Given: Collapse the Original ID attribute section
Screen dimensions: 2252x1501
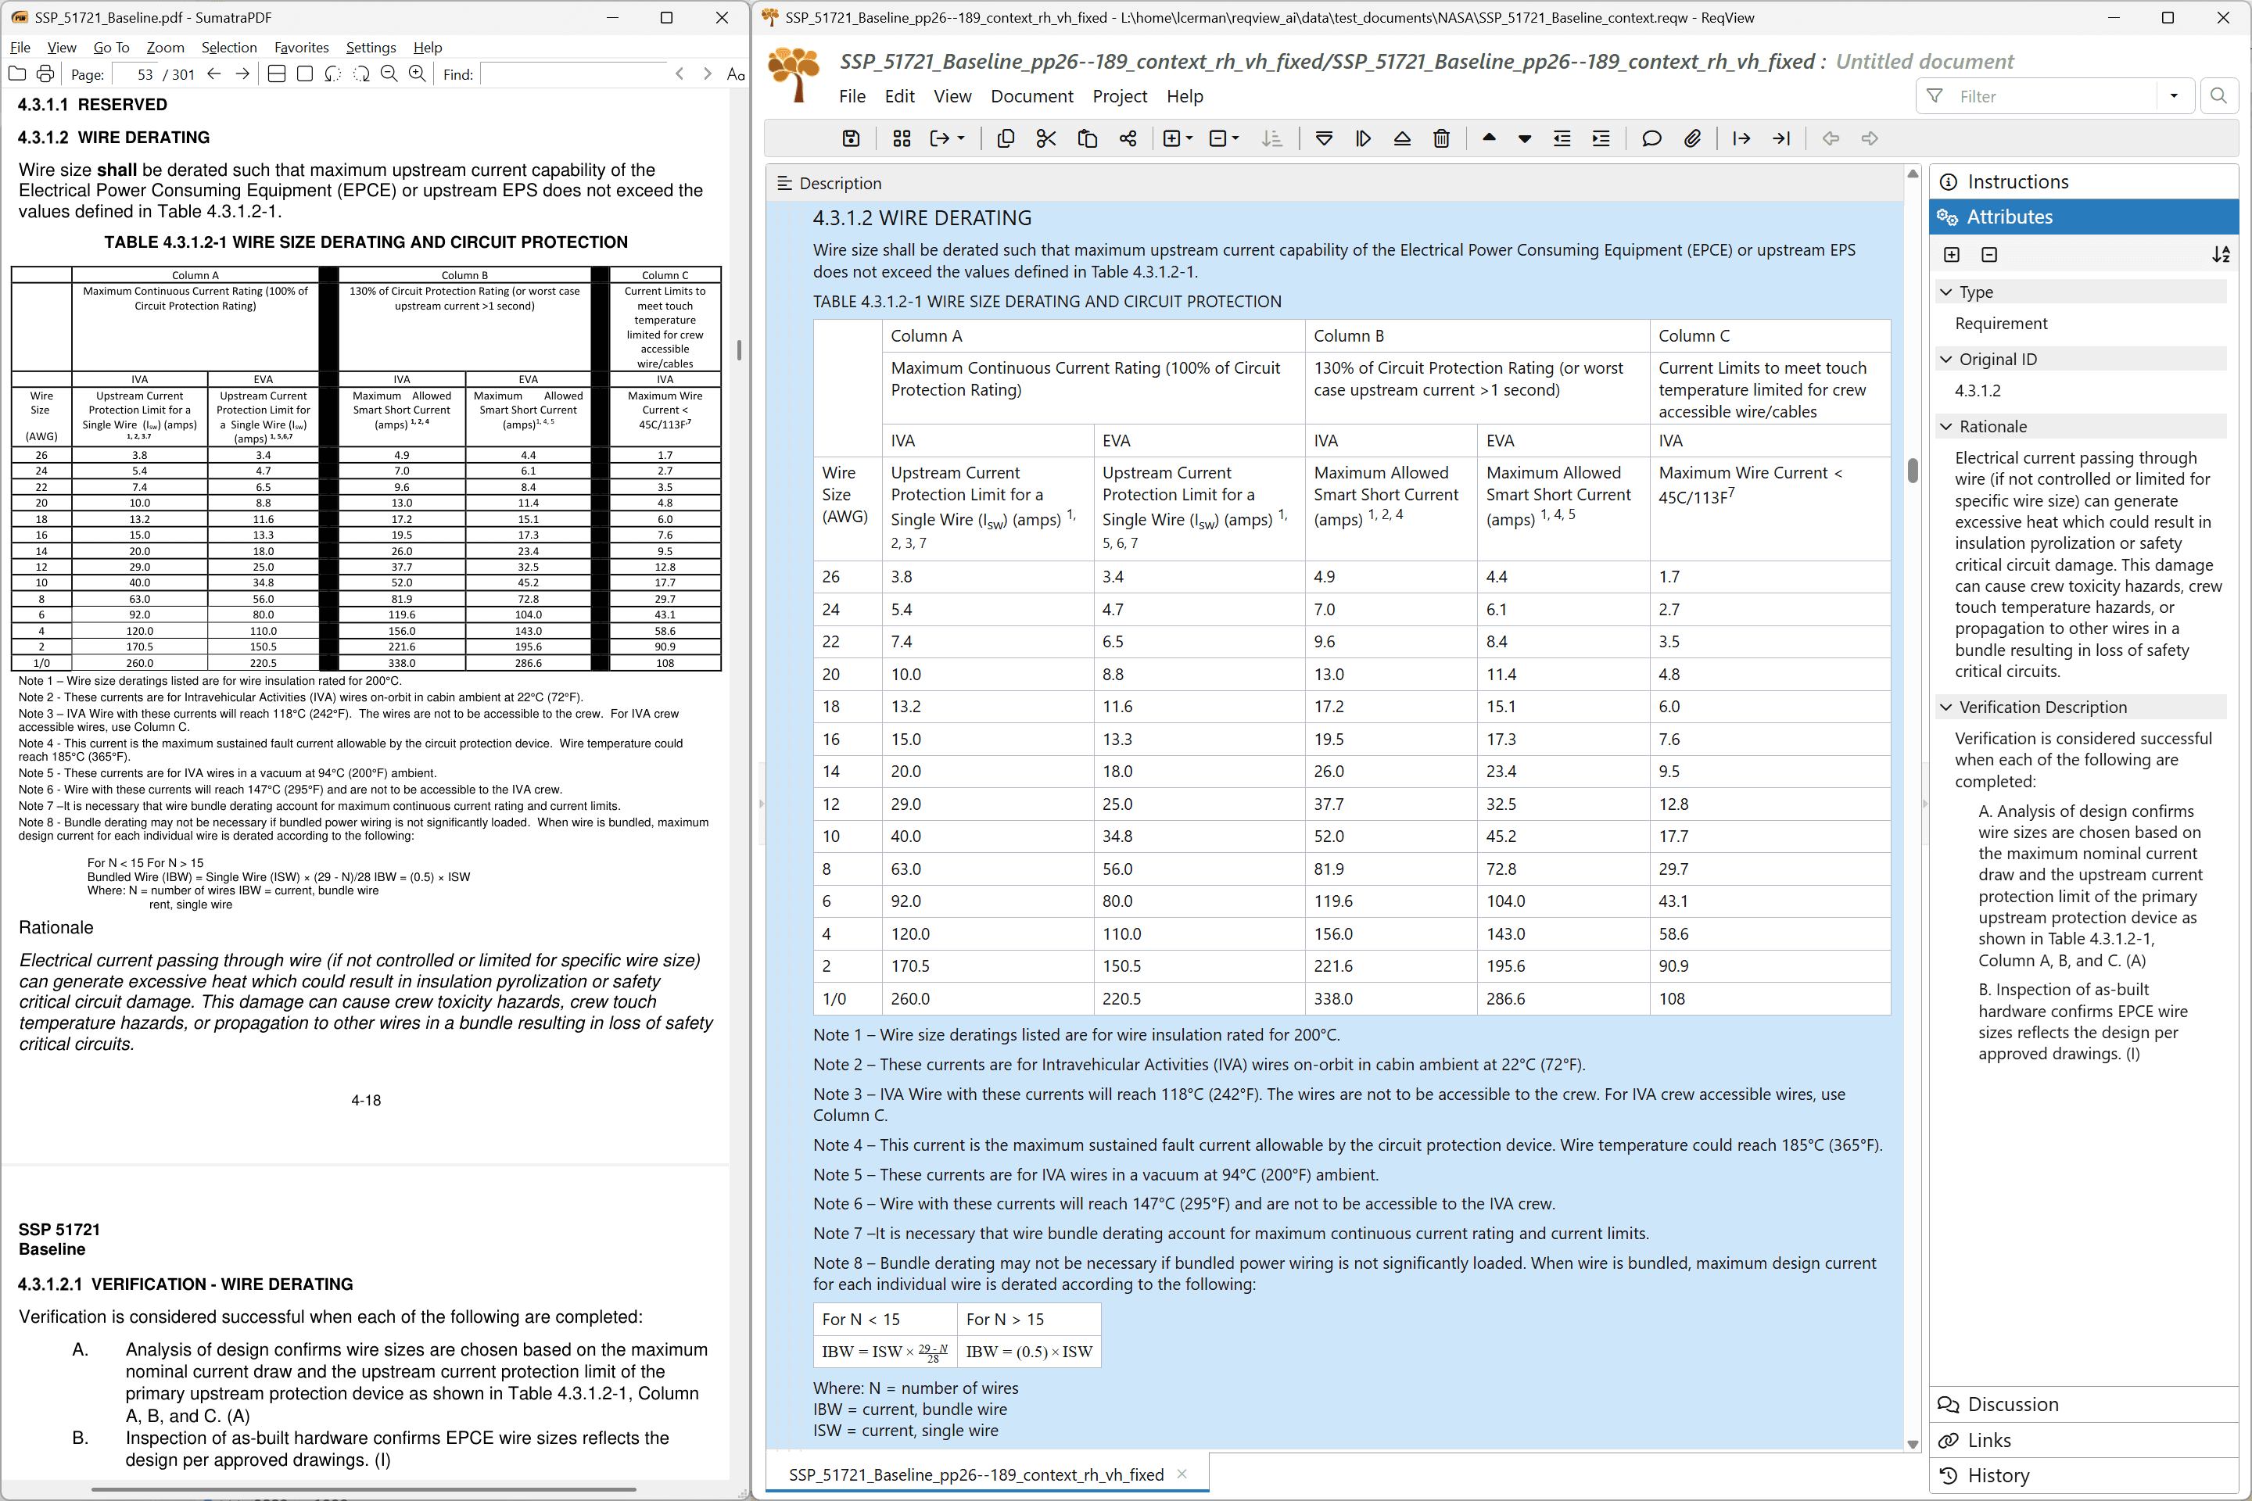Looking at the screenshot, I should 1945,359.
